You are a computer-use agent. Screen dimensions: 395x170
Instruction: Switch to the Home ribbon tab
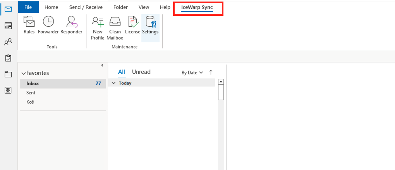click(51, 7)
